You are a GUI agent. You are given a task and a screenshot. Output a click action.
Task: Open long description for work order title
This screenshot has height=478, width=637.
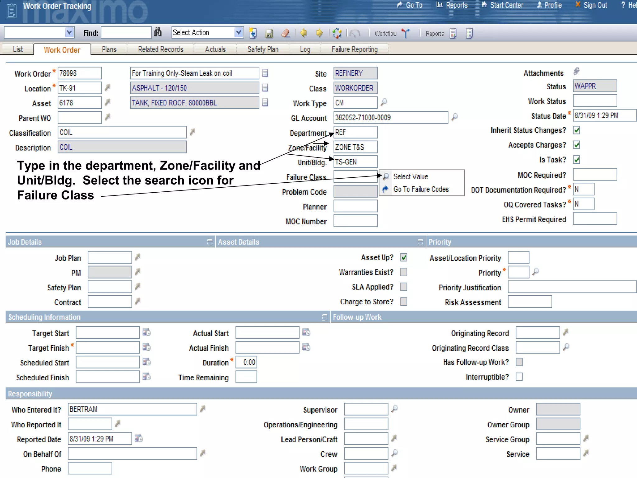click(x=265, y=73)
